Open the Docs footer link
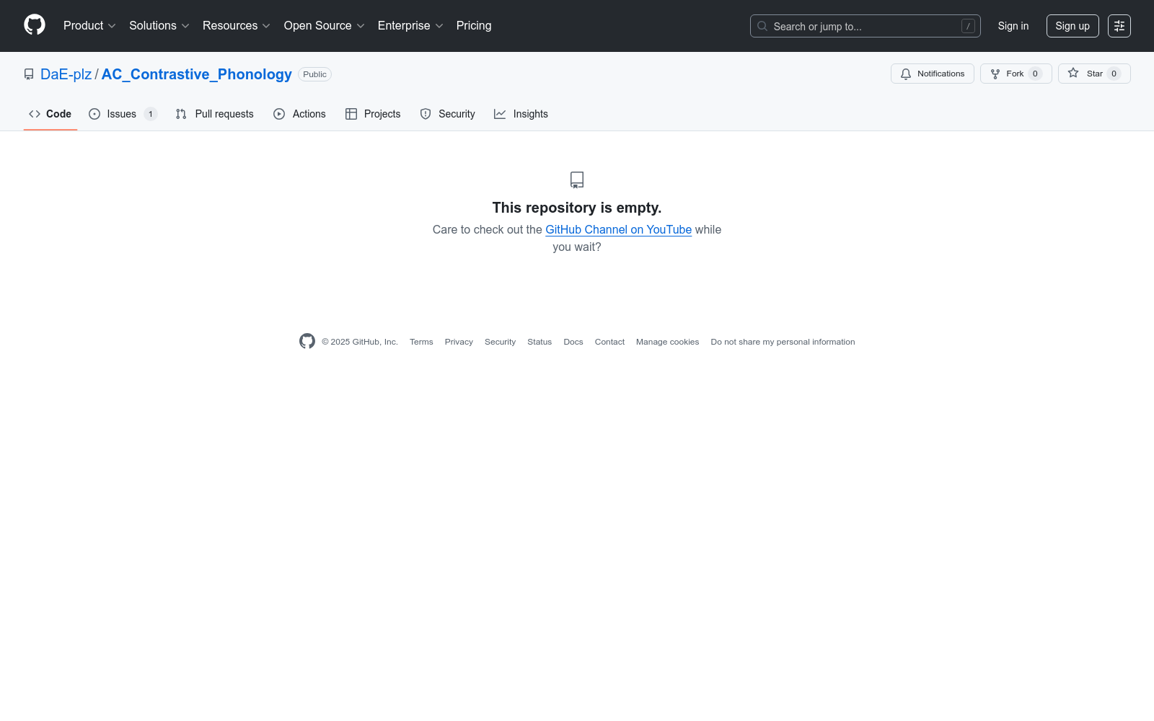The image size is (1154, 721). [573, 342]
